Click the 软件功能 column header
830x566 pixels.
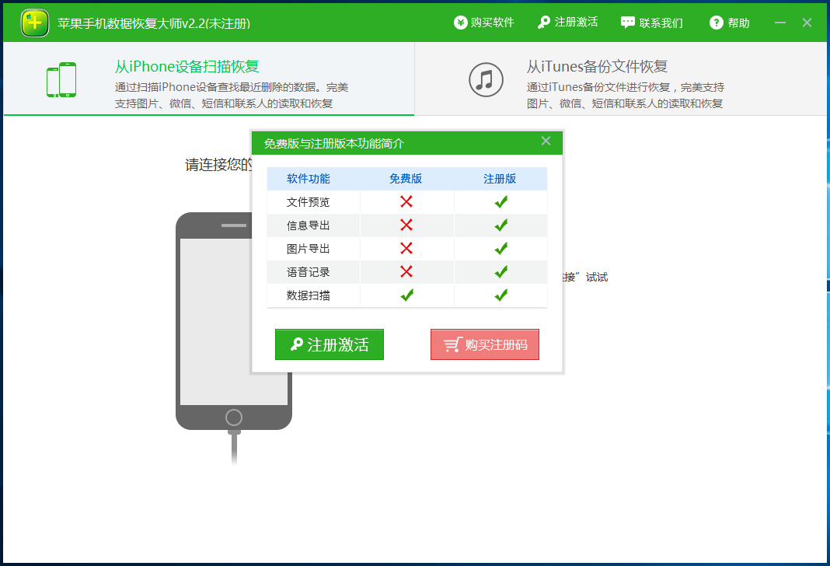(308, 179)
